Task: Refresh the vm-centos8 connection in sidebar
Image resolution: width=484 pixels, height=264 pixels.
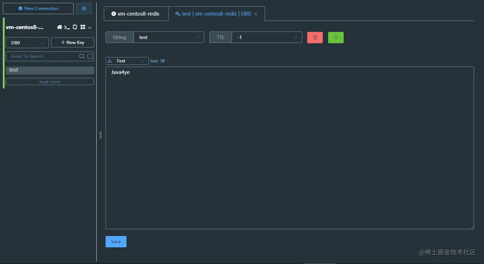Action: [75, 27]
